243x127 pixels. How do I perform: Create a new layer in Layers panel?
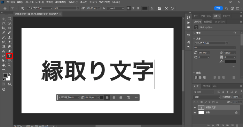(x=232, y=125)
